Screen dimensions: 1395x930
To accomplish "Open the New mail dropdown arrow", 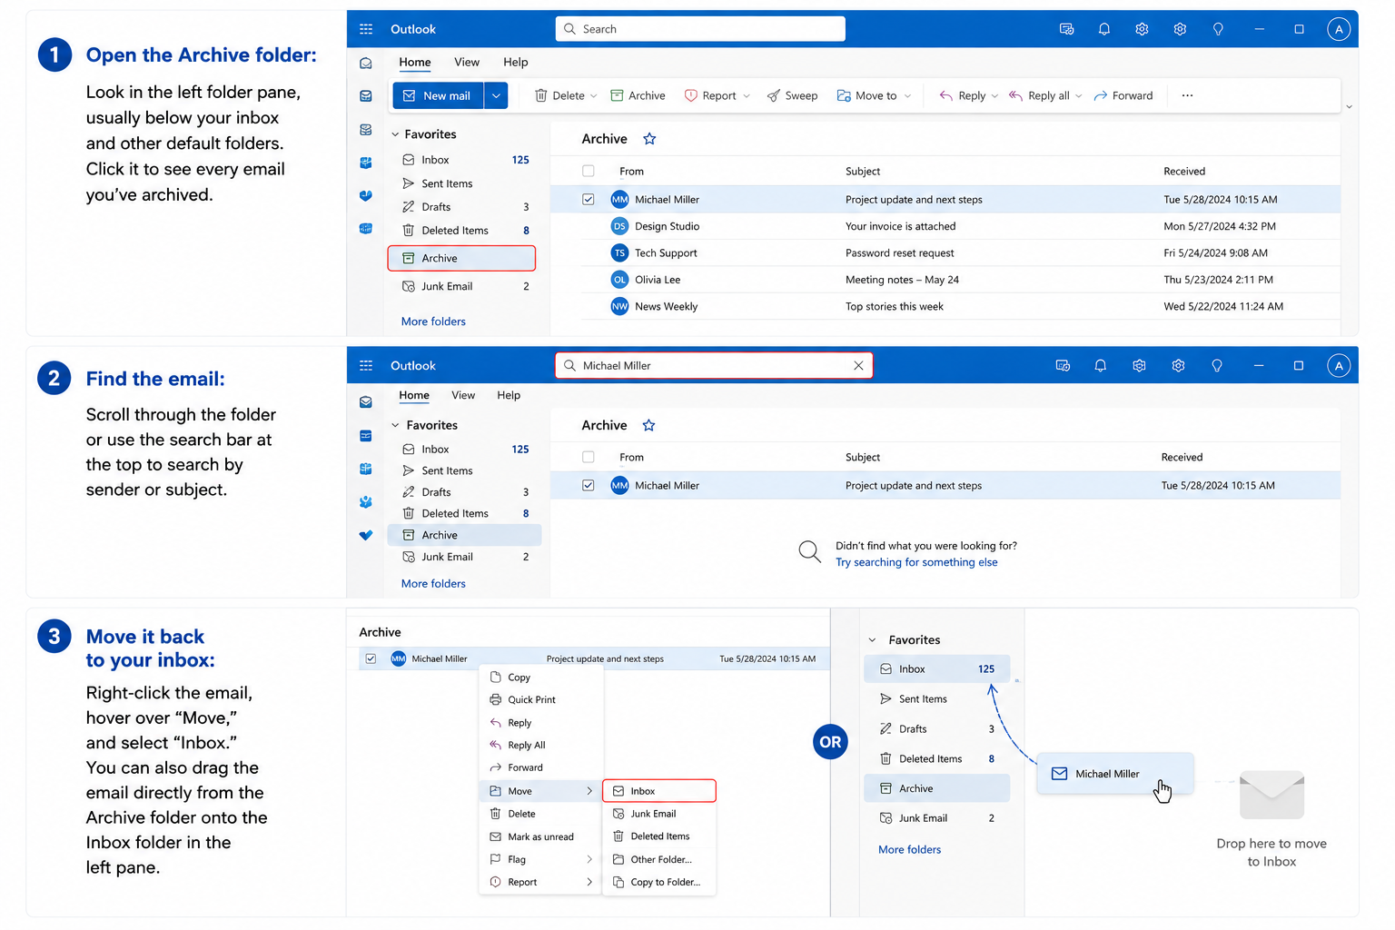I will click(496, 95).
